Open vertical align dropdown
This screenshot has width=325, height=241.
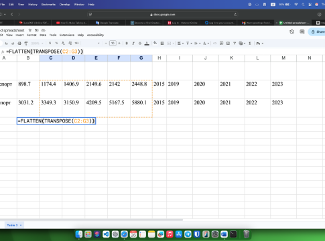[x=189, y=44]
